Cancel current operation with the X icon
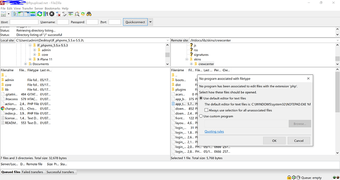340x180 pixels. 51,14
